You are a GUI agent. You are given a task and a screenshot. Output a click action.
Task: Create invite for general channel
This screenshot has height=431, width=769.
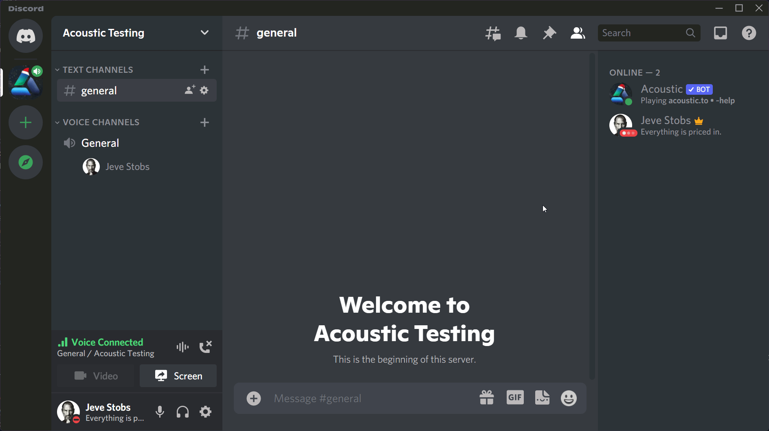tap(190, 90)
